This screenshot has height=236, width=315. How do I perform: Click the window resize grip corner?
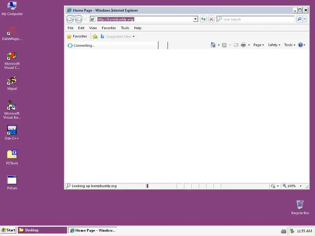pyautogui.click(x=307, y=187)
